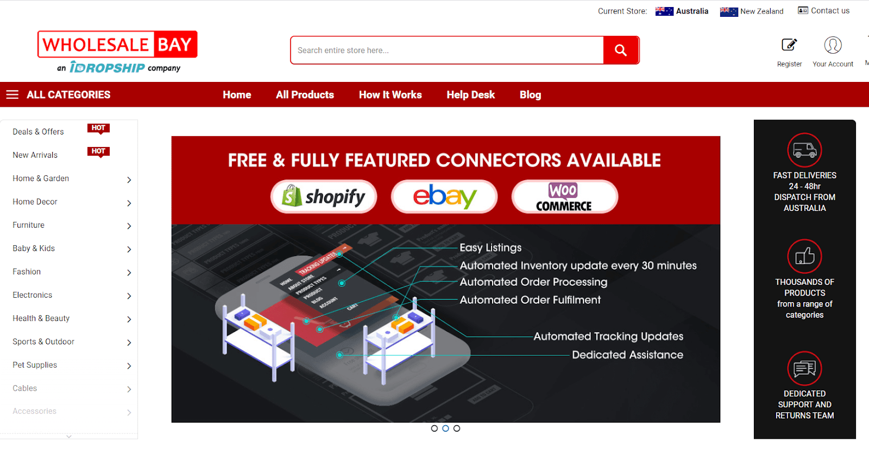This screenshot has height=460, width=869.
Task: Select the first carousel slide dot
Action: pos(434,429)
